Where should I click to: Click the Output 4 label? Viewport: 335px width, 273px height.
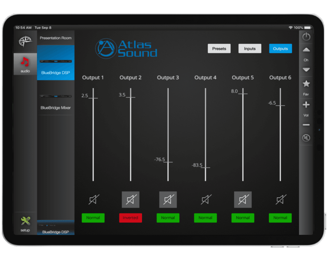(x=205, y=78)
